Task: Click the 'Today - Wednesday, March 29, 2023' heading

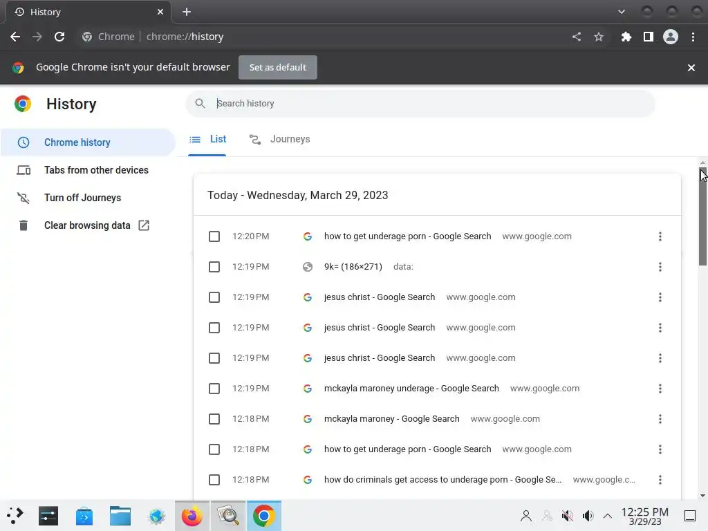Action: (297, 195)
